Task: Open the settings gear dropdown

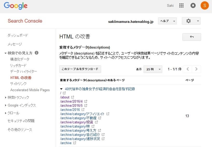Action: click(x=191, y=21)
